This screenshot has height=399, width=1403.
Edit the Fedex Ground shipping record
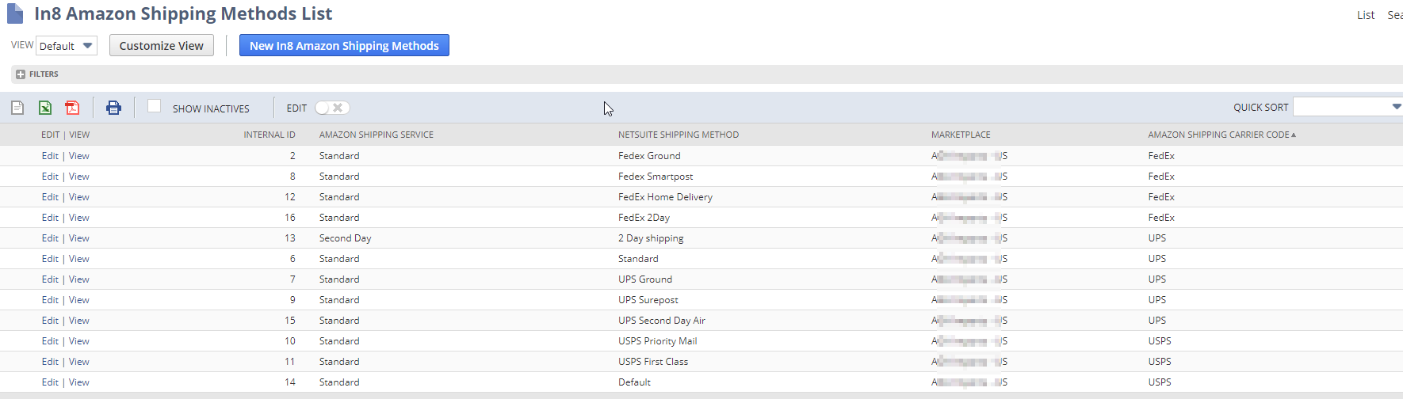[50, 156]
